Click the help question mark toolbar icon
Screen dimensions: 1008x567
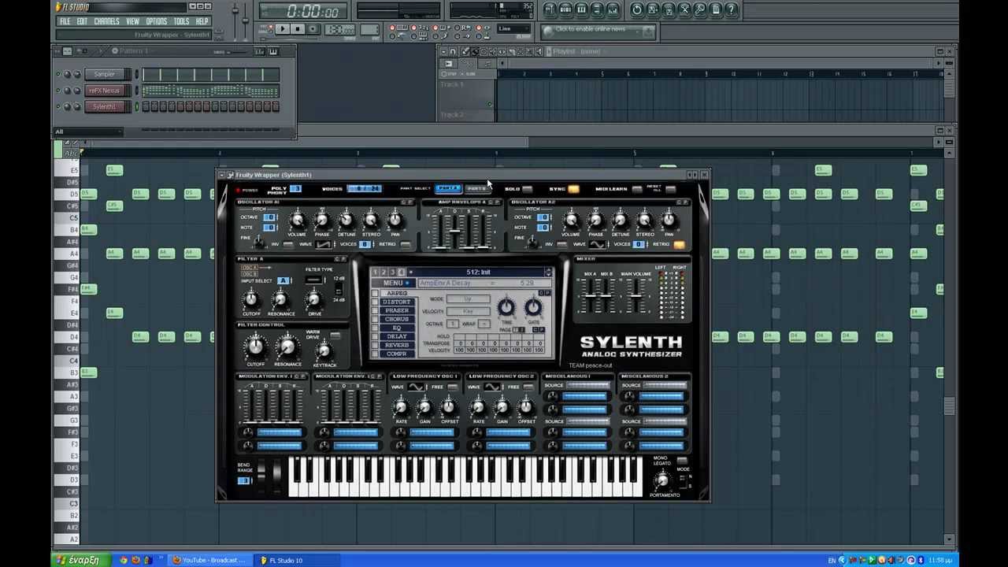pyautogui.click(x=732, y=9)
